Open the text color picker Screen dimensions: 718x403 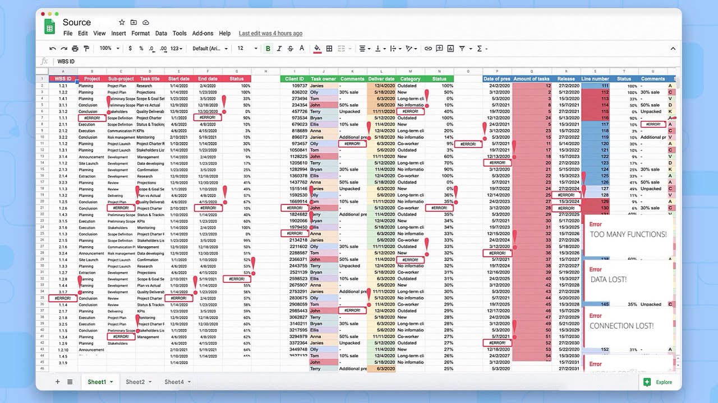(x=302, y=49)
